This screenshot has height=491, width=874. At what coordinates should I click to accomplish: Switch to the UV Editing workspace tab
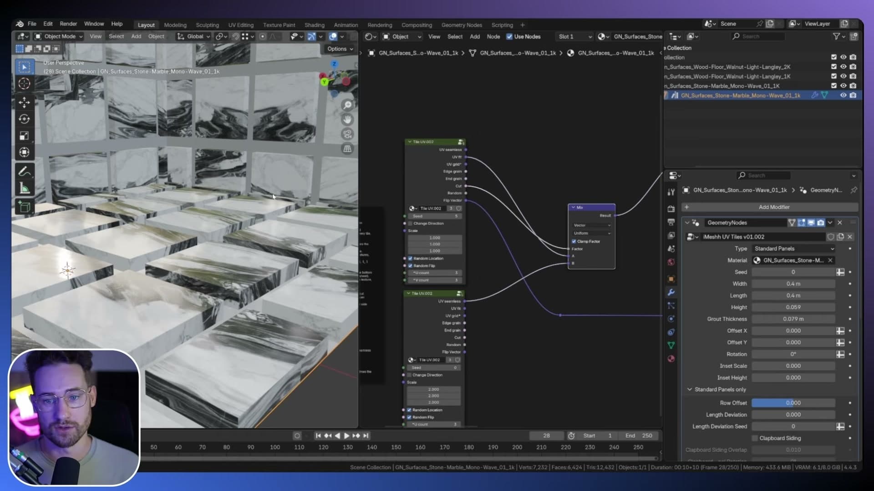tap(241, 25)
